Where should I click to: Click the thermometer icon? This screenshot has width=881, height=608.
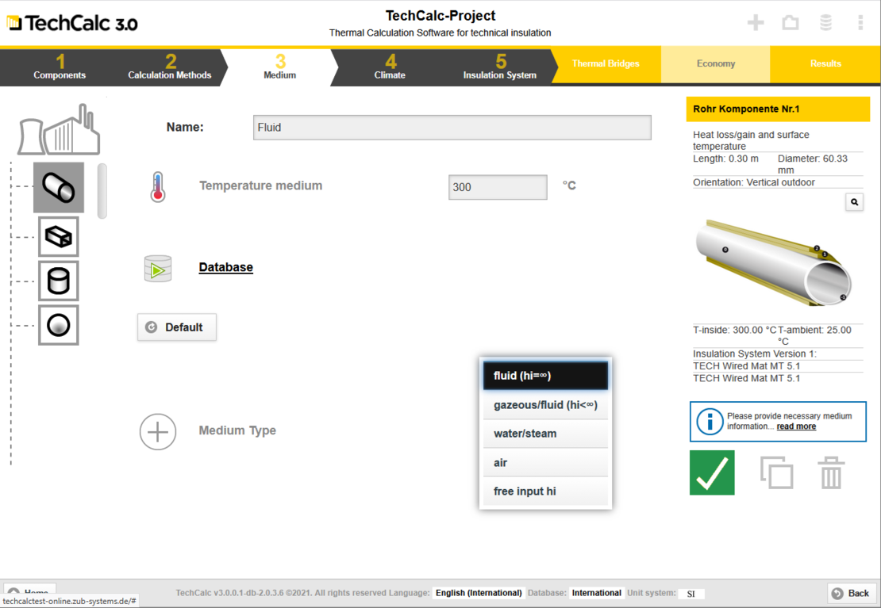coord(158,187)
